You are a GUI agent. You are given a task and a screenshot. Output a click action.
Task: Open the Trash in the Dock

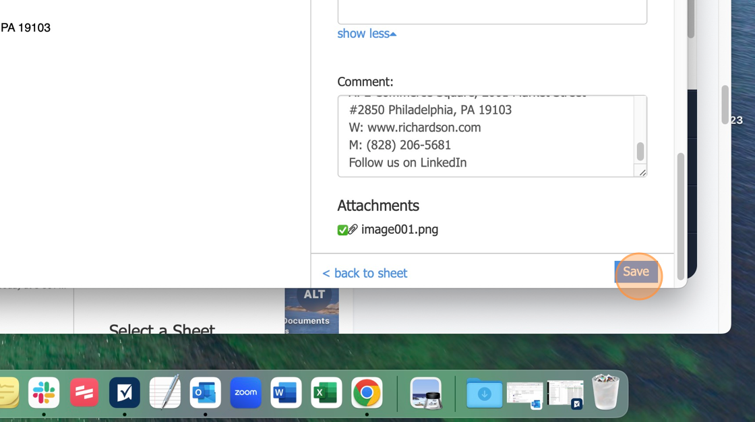pyautogui.click(x=606, y=392)
